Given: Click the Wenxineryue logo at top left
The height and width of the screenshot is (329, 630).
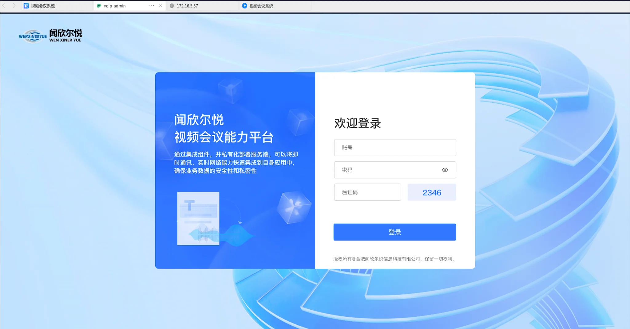Looking at the screenshot, I should (x=50, y=36).
